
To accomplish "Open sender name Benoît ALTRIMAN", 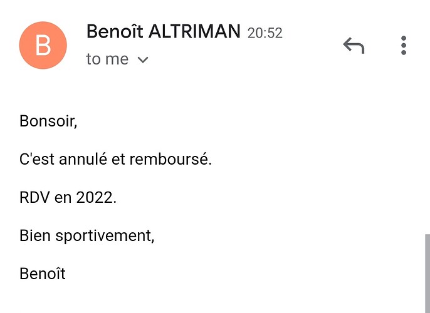I will pos(163,31).
